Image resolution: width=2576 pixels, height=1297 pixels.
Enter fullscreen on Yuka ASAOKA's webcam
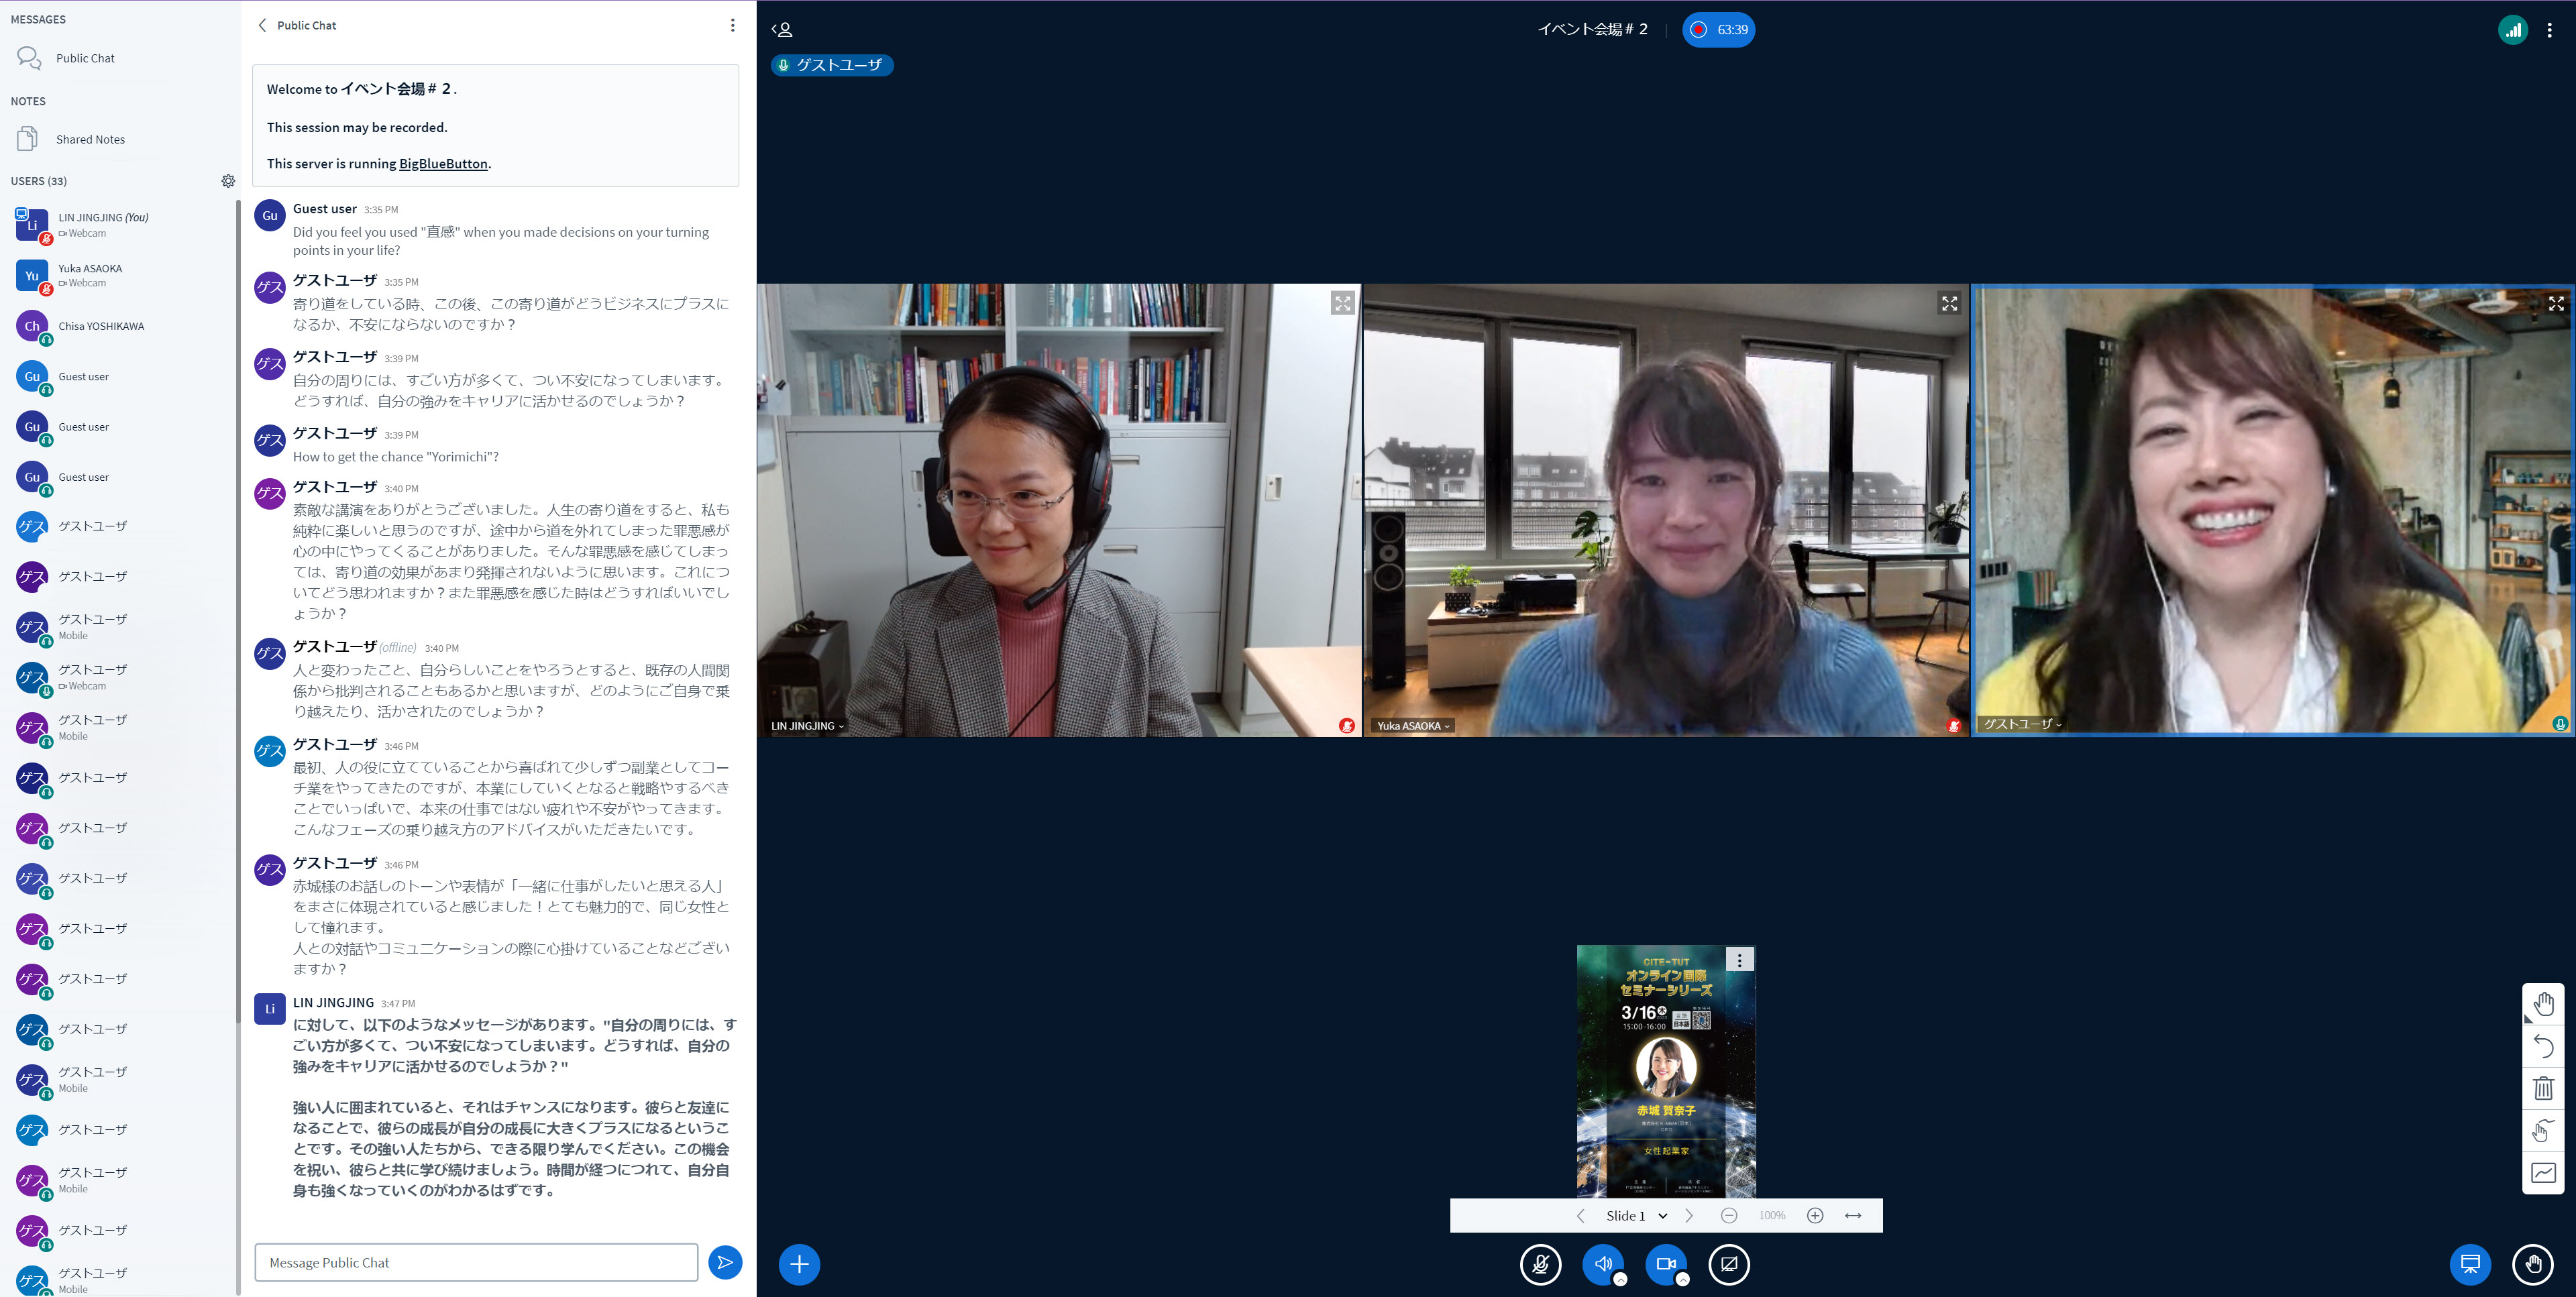(1948, 303)
